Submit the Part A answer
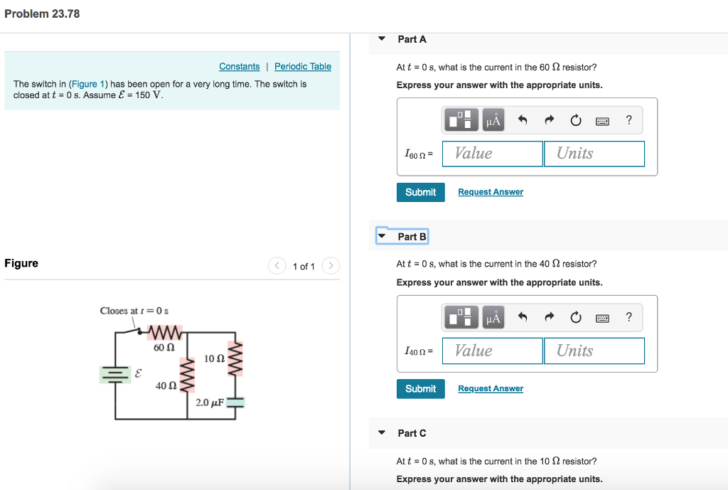This screenshot has height=490, width=728. tap(420, 192)
